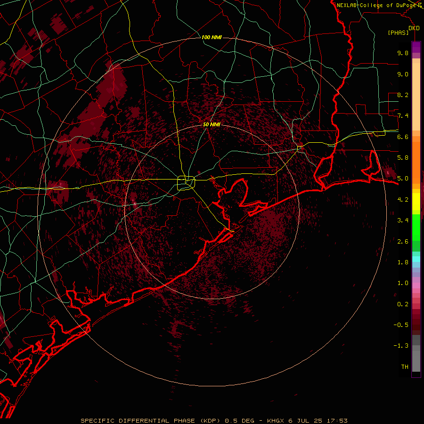Click the 4.2 value on the color scale
The height and width of the screenshot is (424, 424).
403,200
